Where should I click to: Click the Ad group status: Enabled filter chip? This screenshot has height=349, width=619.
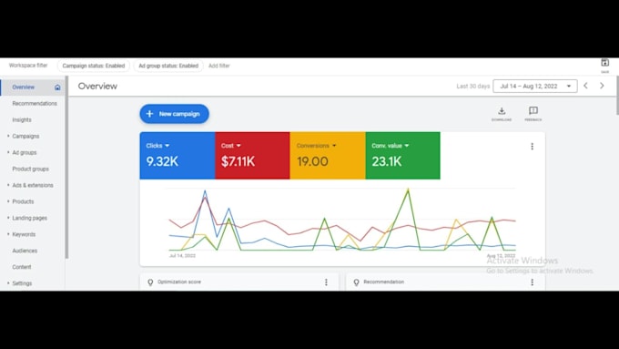tap(168, 66)
